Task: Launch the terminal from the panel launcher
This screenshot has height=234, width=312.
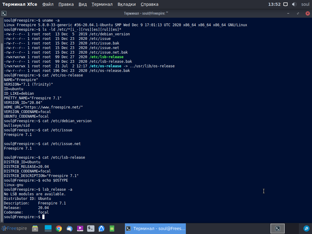Action: click(91, 229)
